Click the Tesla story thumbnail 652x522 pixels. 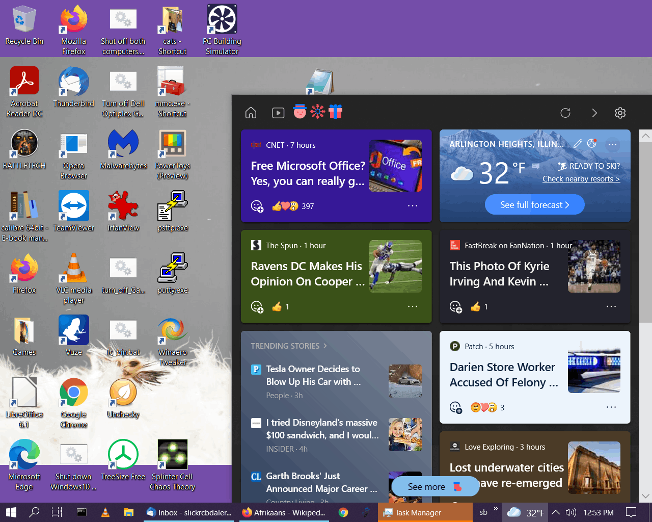pos(405,381)
